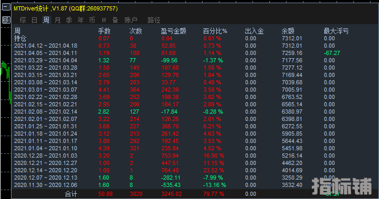Click the 百分比% column header
Screen dimensions: 379x199
click(x=215, y=31)
